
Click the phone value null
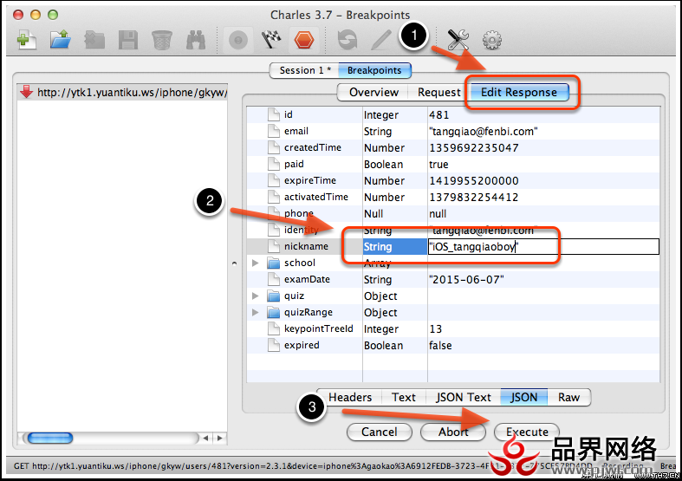click(438, 214)
